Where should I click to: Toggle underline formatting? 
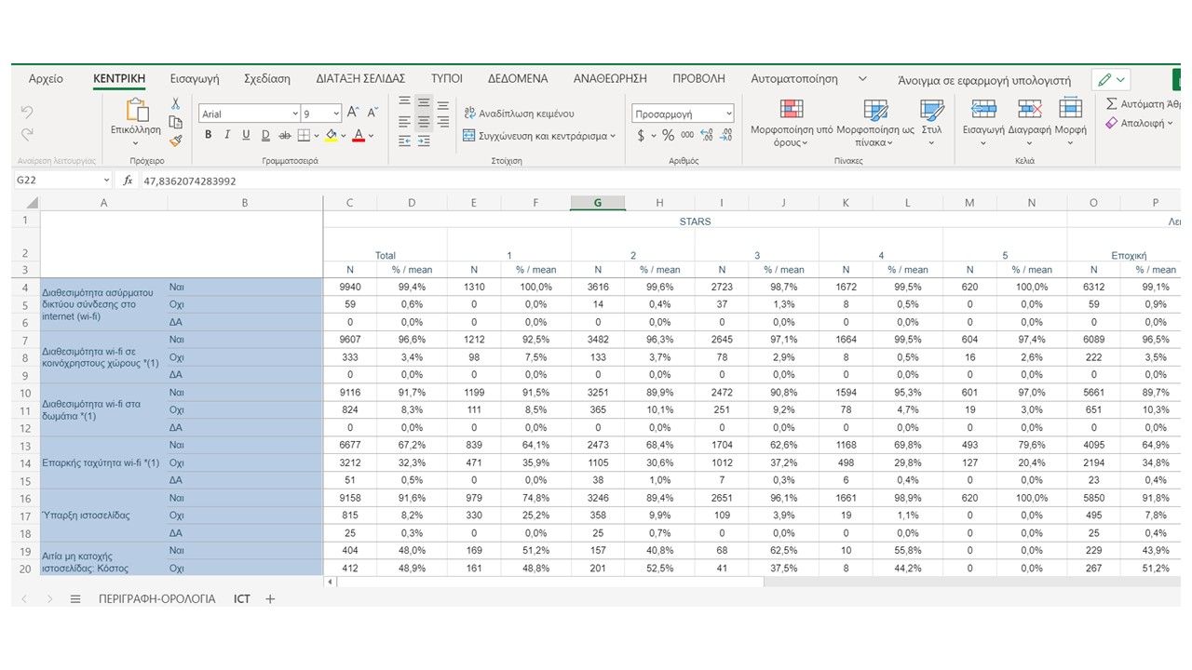246,135
